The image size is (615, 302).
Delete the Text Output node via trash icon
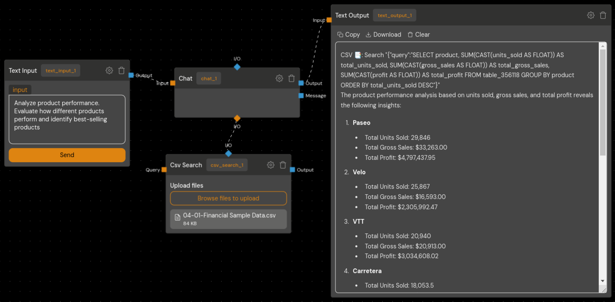coord(603,15)
